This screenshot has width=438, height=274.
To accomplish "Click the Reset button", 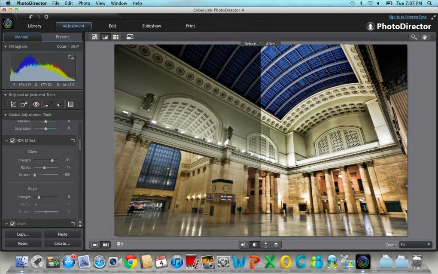I will [x=23, y=244].
